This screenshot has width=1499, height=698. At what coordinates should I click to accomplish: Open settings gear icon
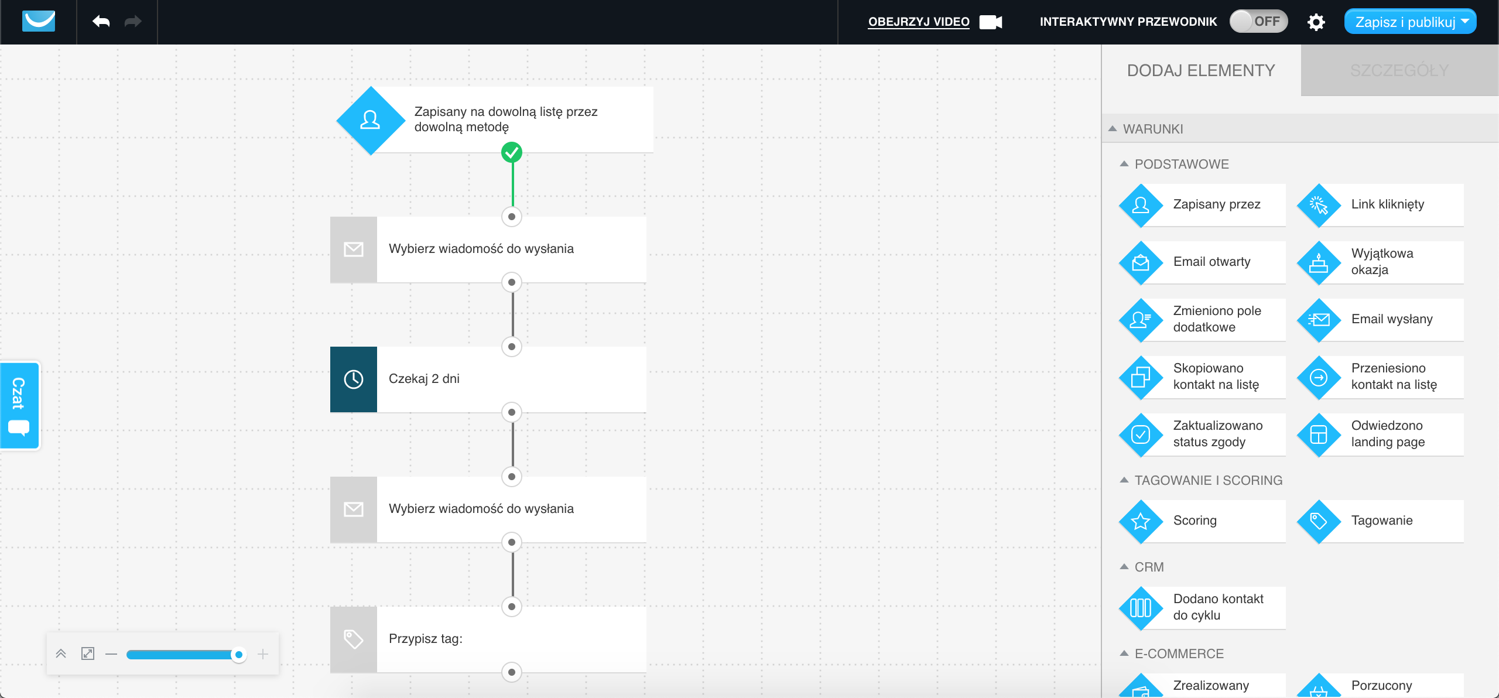click(1316, 22)
